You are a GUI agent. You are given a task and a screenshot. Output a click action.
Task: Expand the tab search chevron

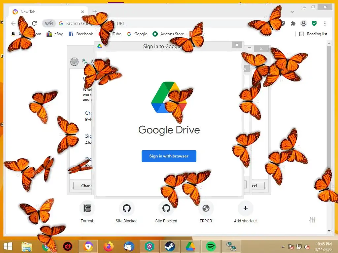[292, 12]
